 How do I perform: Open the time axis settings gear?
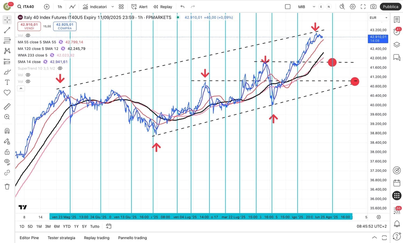(379, 217)
